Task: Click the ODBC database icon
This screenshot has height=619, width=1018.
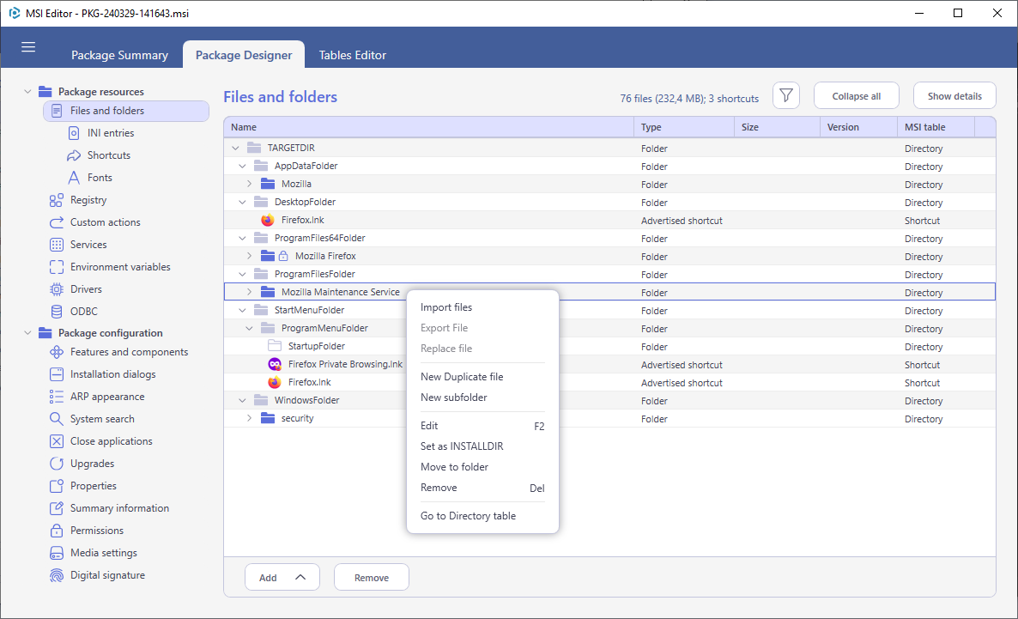Action: pyautogui.click(x=57, y=312)
